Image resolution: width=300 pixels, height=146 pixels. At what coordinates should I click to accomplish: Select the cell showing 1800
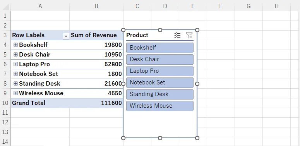[x=96, y=74]
